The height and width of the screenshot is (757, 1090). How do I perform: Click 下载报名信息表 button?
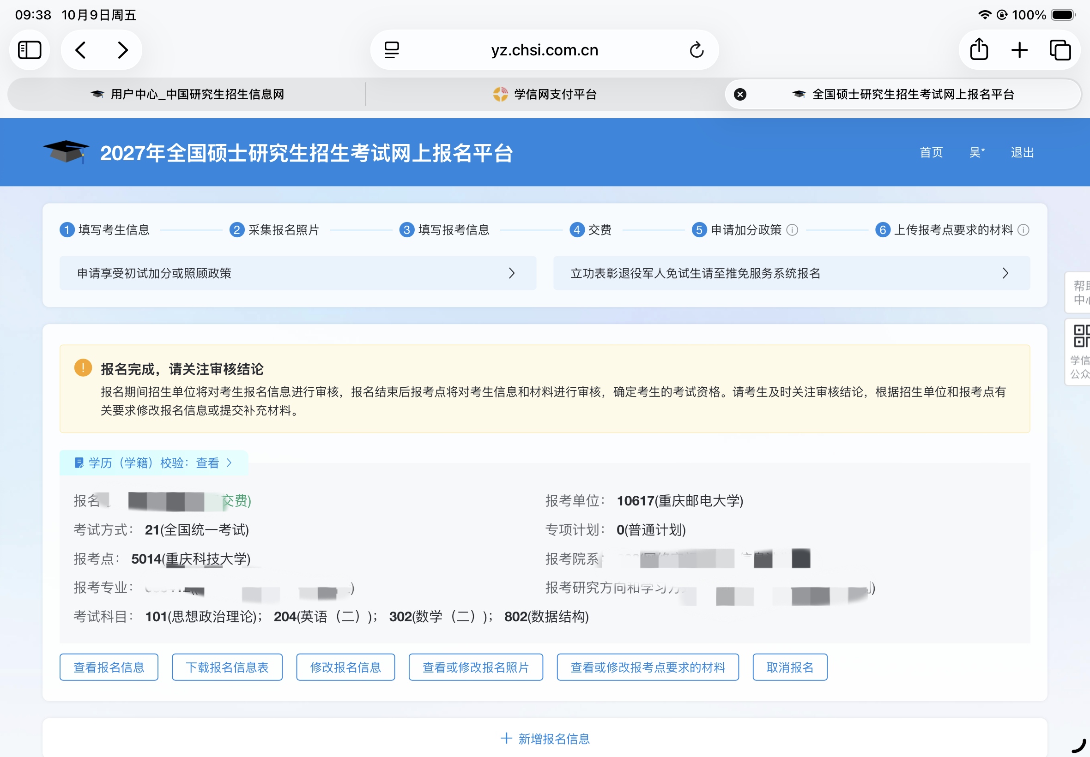click(x=227, y=667)
